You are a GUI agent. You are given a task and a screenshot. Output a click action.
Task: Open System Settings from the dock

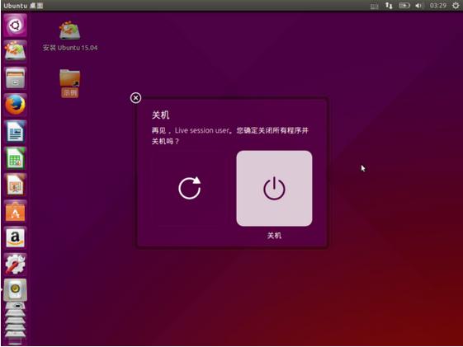16,264
